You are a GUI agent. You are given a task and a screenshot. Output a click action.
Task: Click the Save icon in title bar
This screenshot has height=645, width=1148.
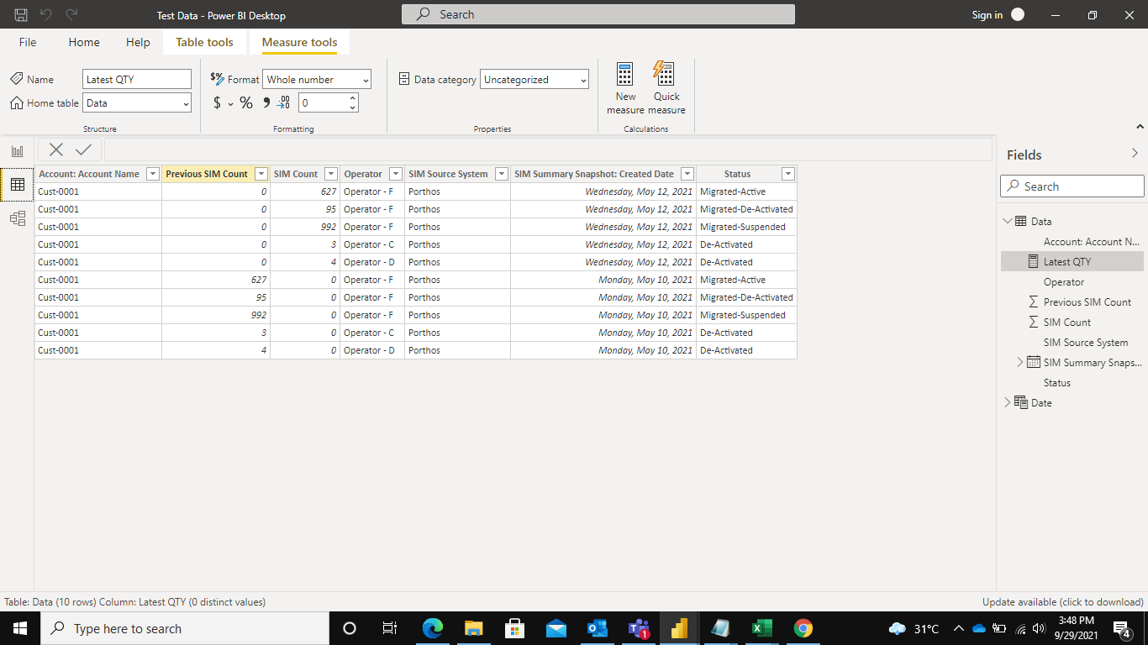click(x=21, y=15)
